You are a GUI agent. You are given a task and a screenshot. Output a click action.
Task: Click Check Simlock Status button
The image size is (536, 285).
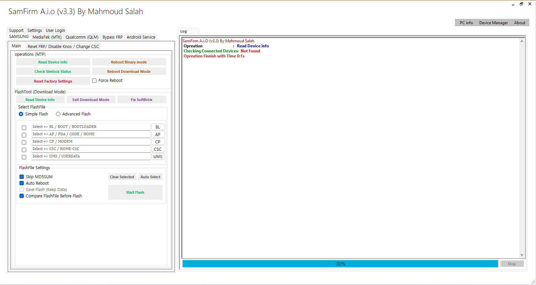pos(53,72)
